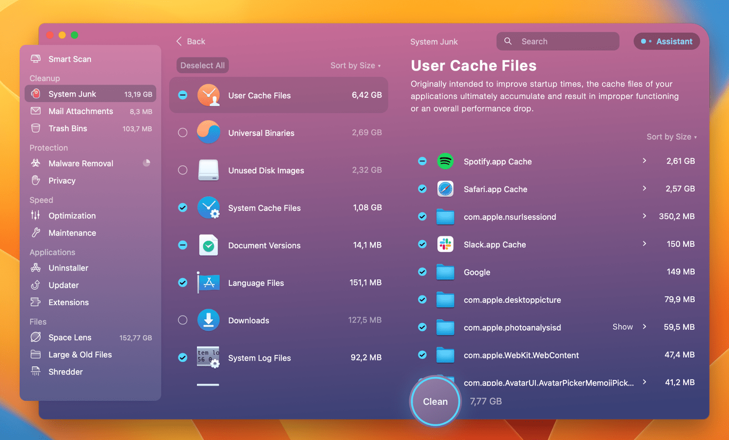Check the Downloads checkbox
The height and width of the screenshot is (440, 729).
click(x=183, y=320)
